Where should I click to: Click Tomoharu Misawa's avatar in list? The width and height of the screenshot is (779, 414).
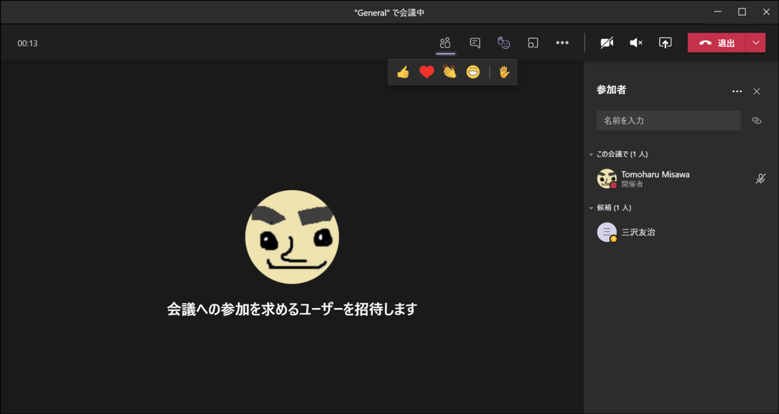[x=607, y=178]
